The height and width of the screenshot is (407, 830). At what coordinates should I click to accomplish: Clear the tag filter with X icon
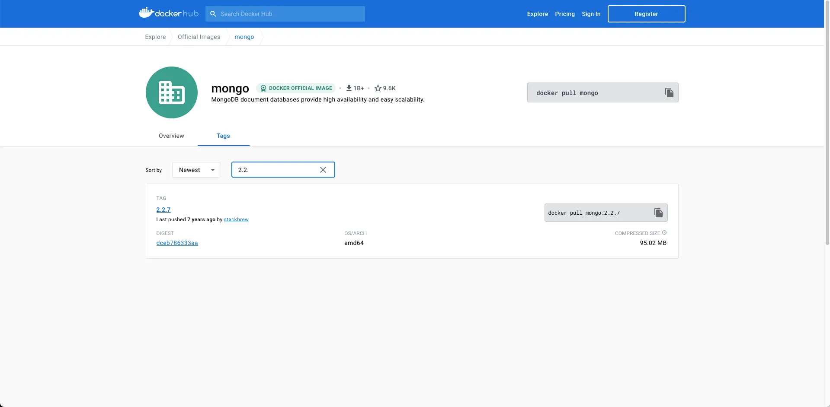click(323, 170)
